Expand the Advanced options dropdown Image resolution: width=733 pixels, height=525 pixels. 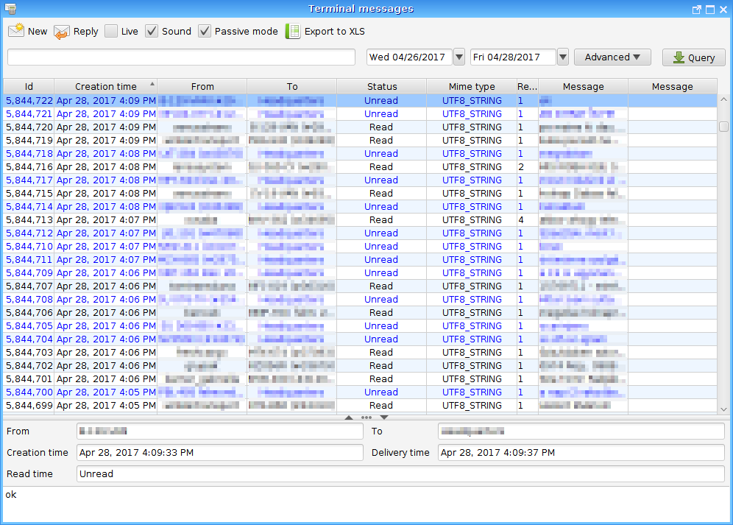612,57
